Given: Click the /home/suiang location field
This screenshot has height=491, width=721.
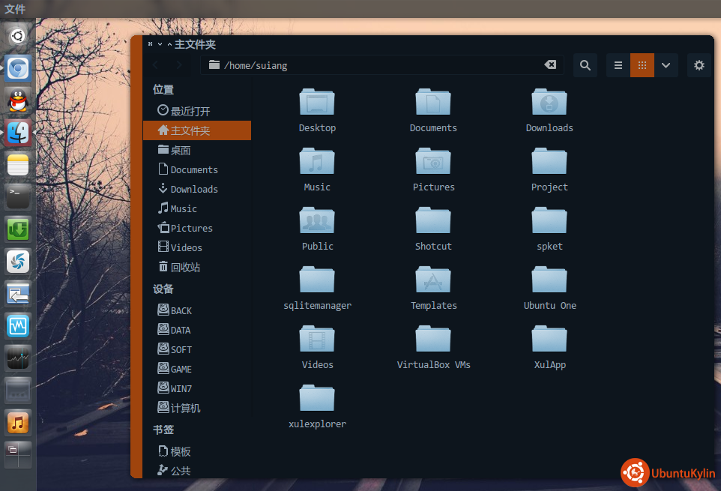Looking at the screenshot, I should click(375, 65).
